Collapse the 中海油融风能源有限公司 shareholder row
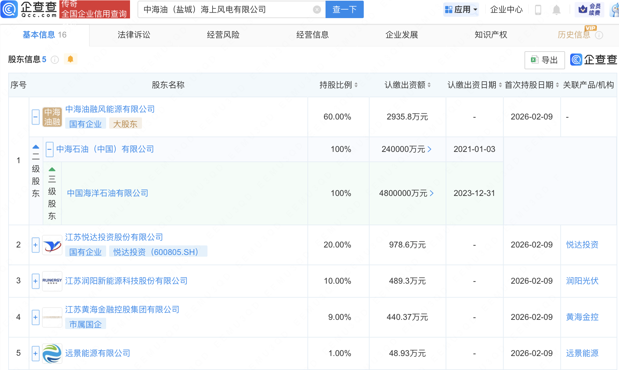 pos(35,117)
